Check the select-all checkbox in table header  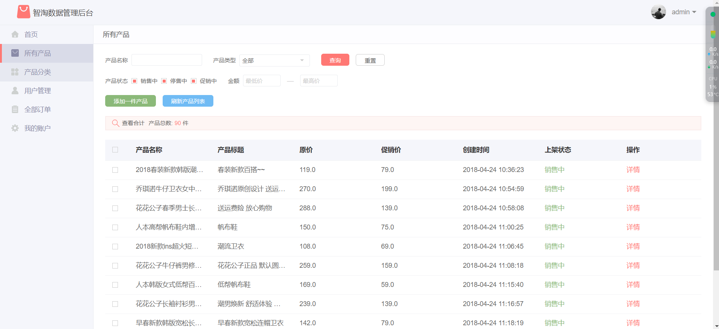point(115,149)
